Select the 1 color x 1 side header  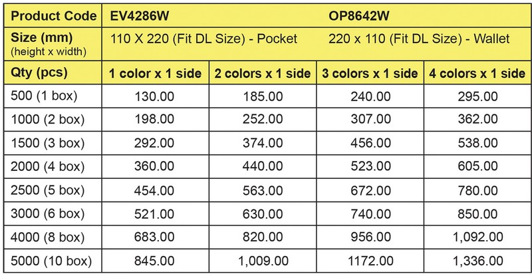(x=156, y=73)
